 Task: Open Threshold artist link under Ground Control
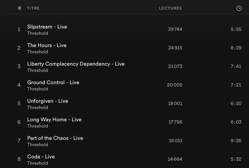(x=37, y=89)
